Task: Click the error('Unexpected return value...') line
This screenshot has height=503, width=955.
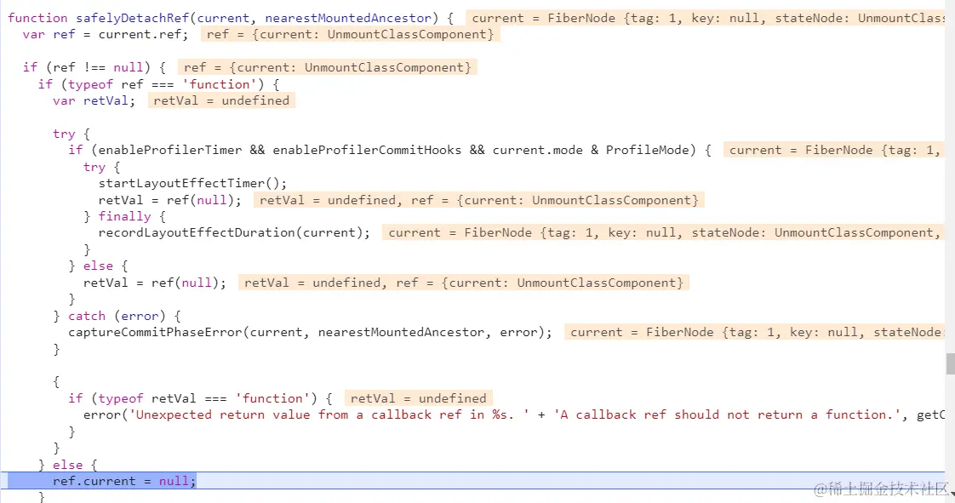Action: (514, 415)
